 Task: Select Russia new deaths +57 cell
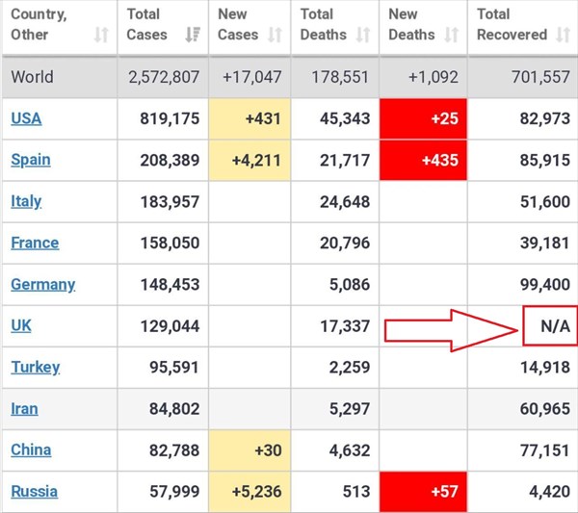click(x=423, y=492)
